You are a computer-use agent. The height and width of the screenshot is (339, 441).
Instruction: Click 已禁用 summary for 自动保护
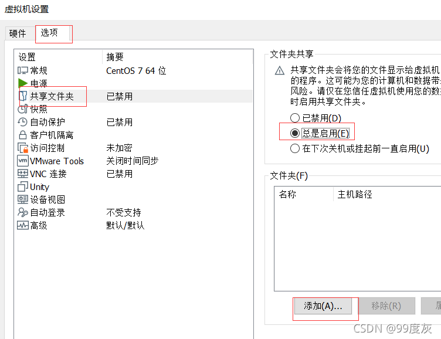pyautogui.click(x=120, y=122)
